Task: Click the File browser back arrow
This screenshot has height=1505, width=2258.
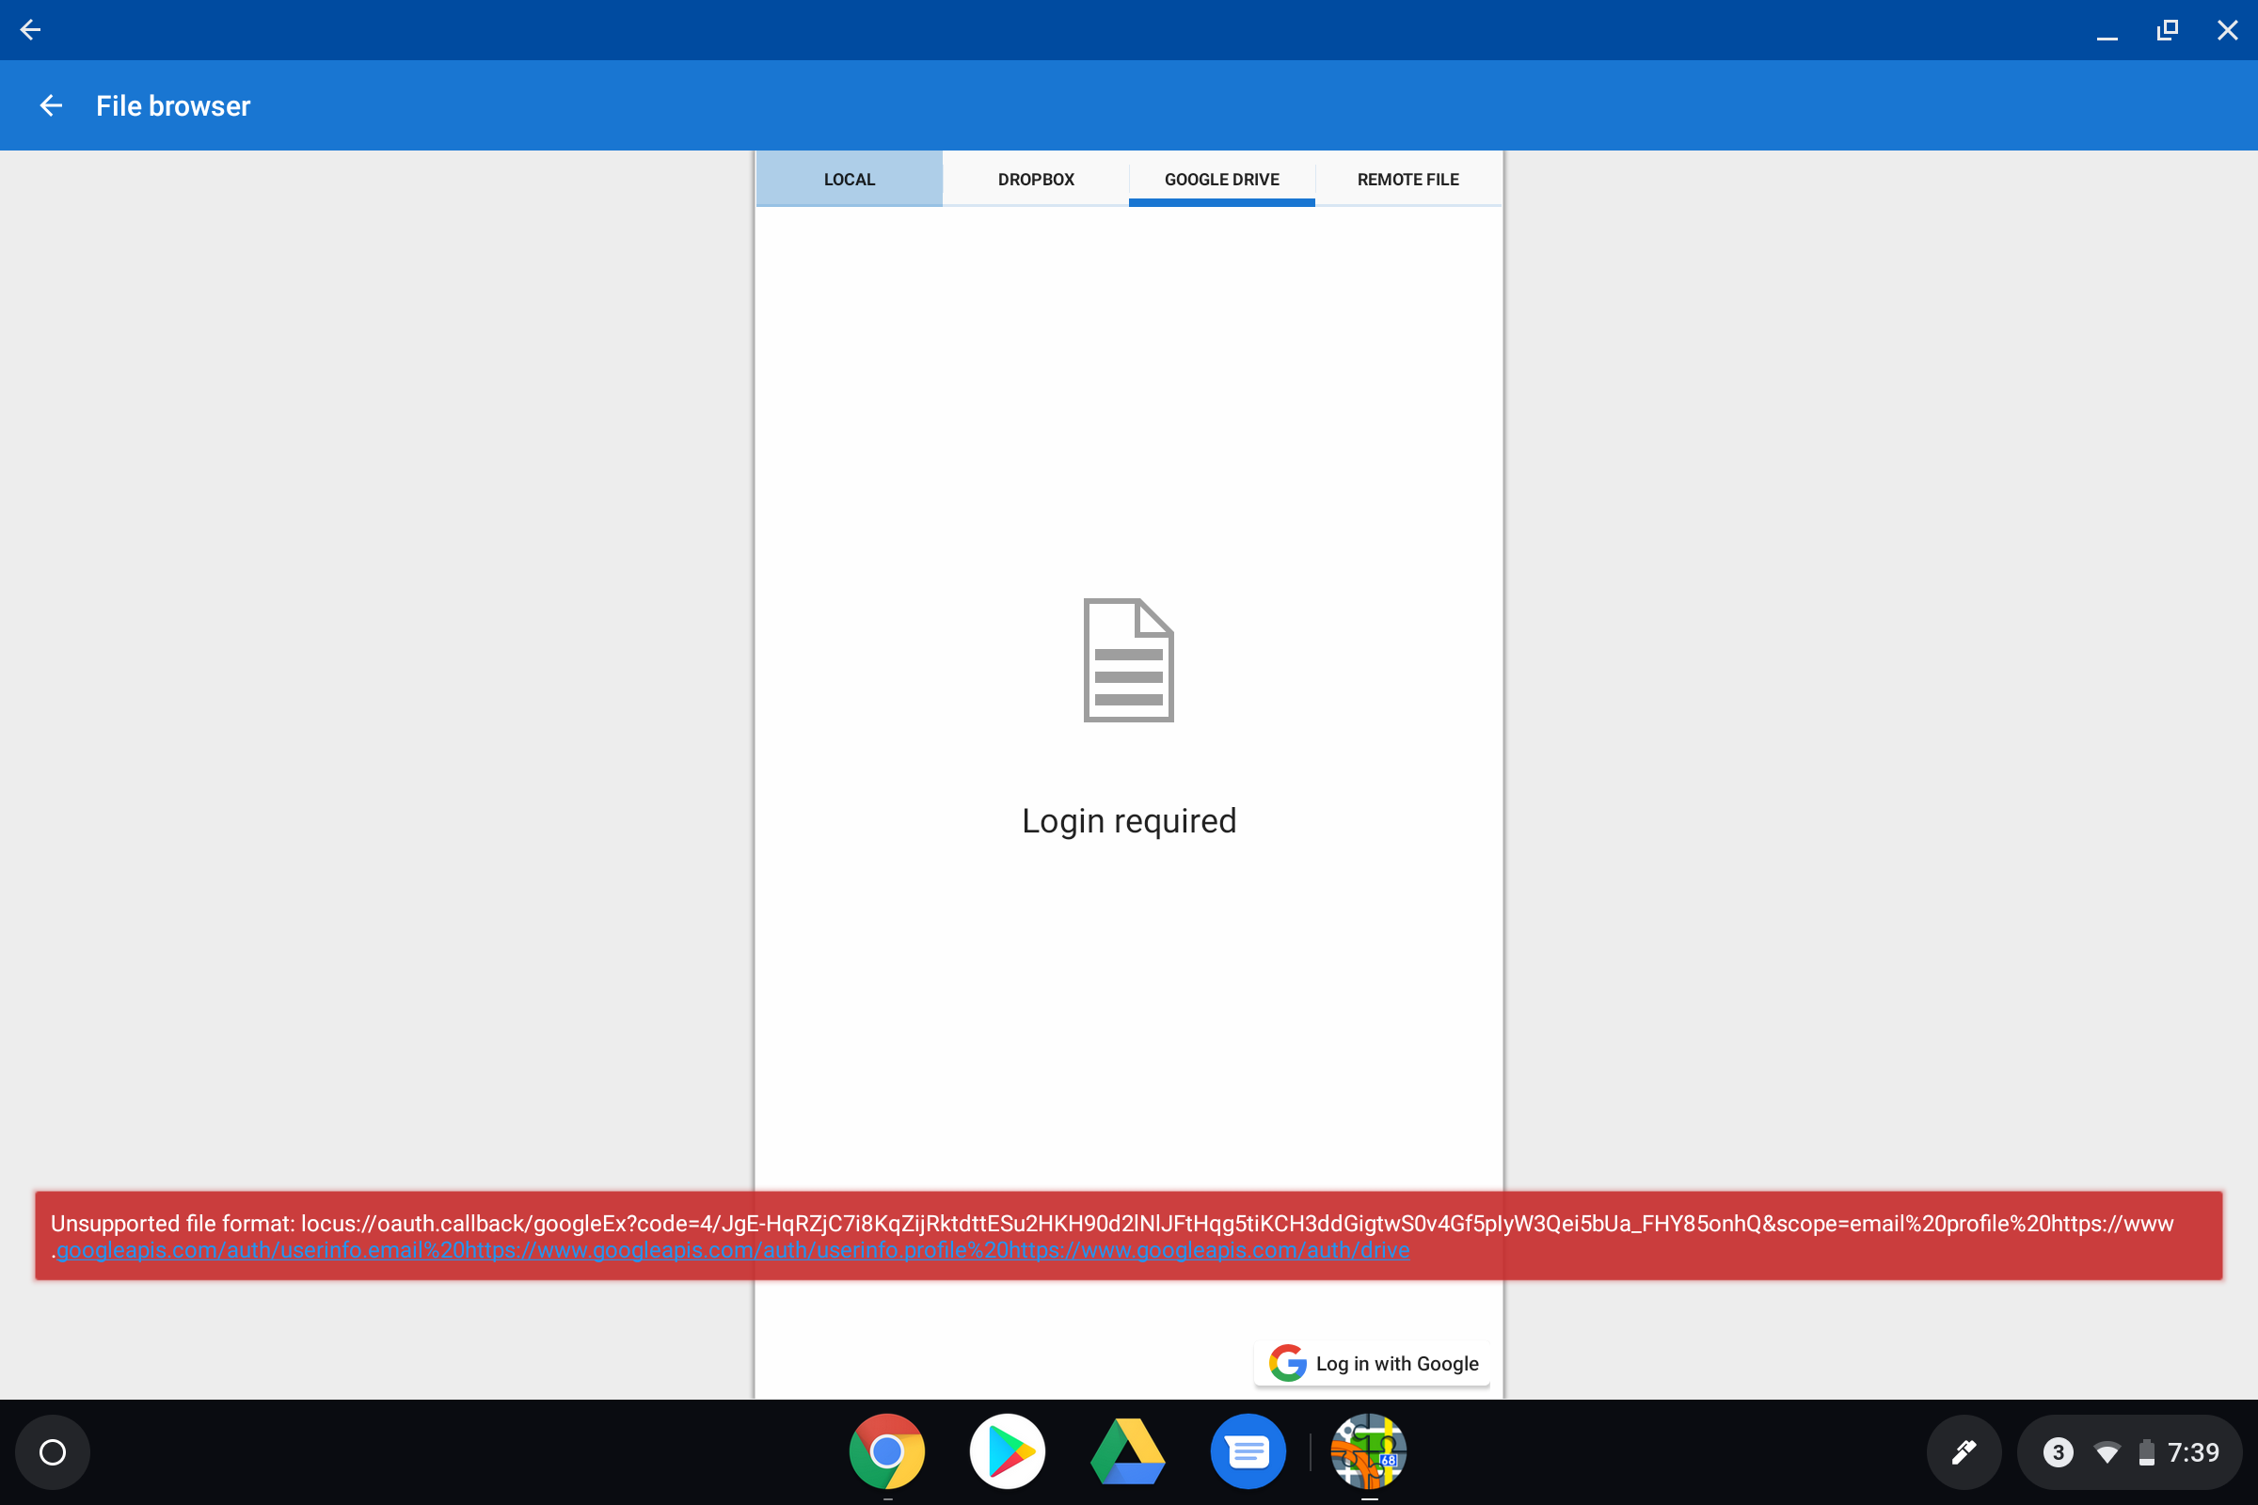Action: pos(51,105)
